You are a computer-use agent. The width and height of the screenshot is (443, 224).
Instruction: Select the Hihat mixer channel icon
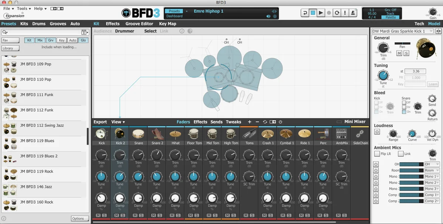click(175, 134)
